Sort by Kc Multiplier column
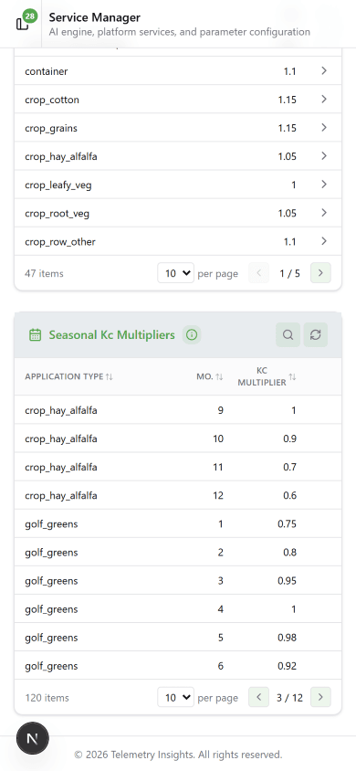 point(267,376)
